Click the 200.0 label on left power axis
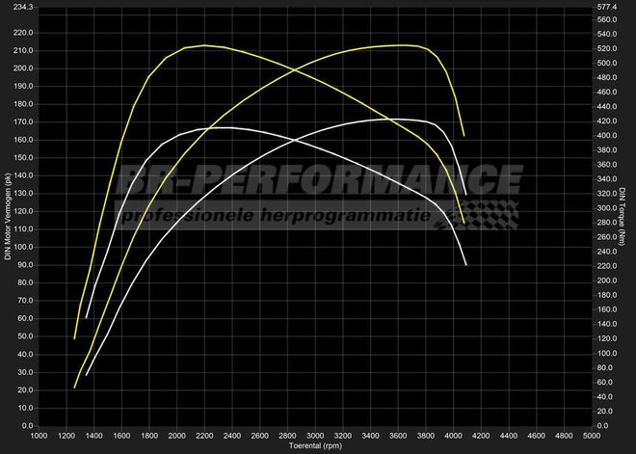This screenshot has height=454, width=636. (x=21, y=68)
